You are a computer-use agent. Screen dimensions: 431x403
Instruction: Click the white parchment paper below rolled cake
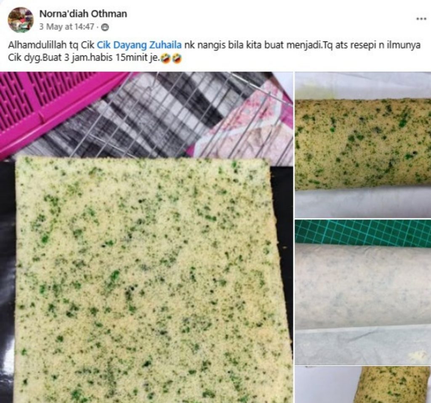[363, 202]
